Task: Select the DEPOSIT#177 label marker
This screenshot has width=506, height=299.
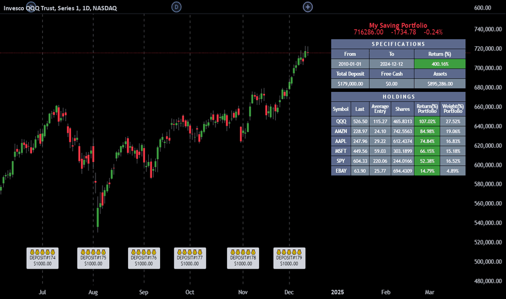Action: click(190, 258)
